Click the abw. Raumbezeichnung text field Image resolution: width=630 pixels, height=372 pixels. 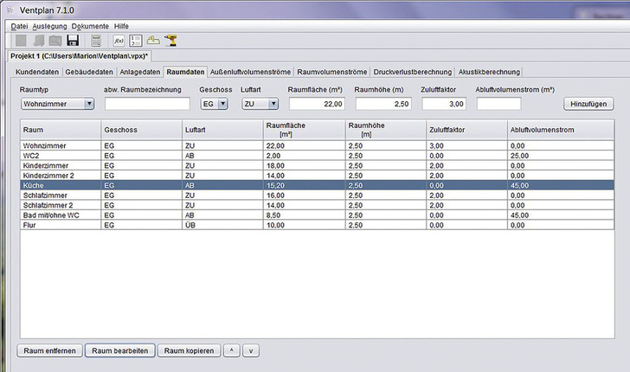(147, 104)
